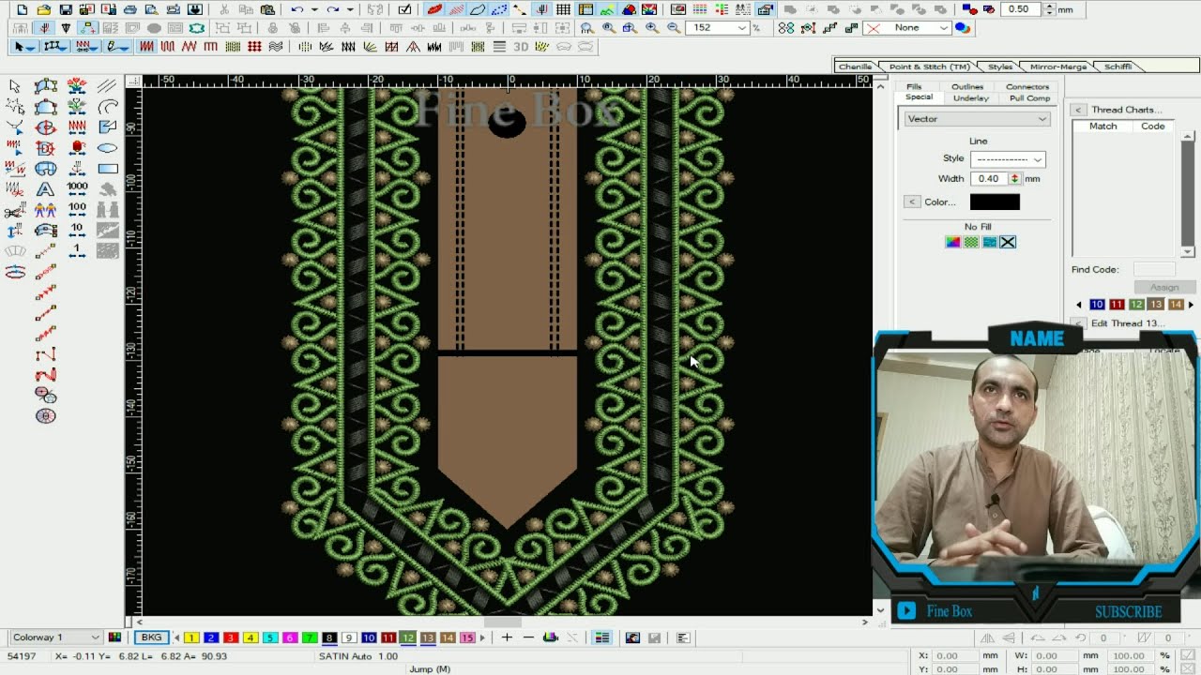Click the 3D view icon
1201x675 pixels.
(520, 46)
